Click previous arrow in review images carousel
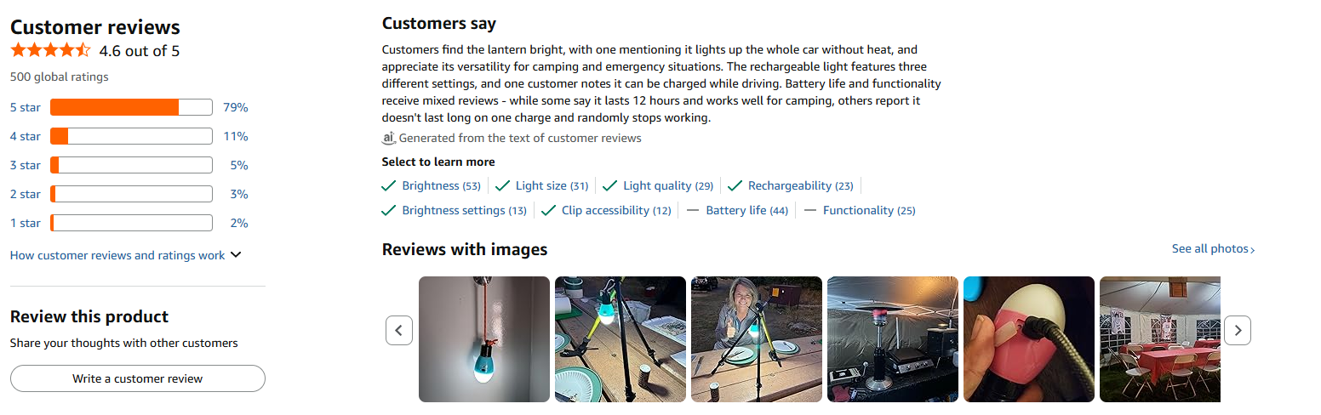 [x=399, y=330]
